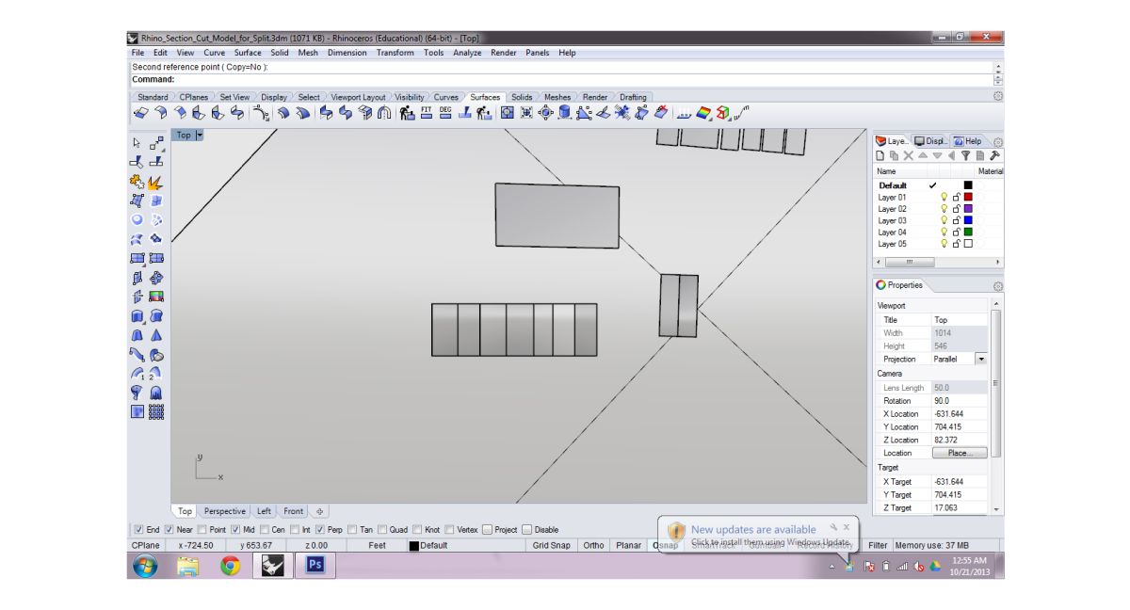Open File Explorer from the taskbar
The width and height of the screenshot is (1130, 610).
(188, 565)
